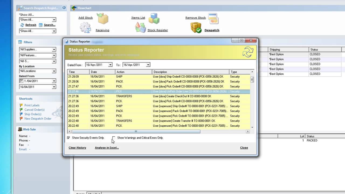Image resolution: width=345 pixels, height=194 pixels.
Task: Untick Show Security Events Only checkbox
Action: [x=68, y=138]
